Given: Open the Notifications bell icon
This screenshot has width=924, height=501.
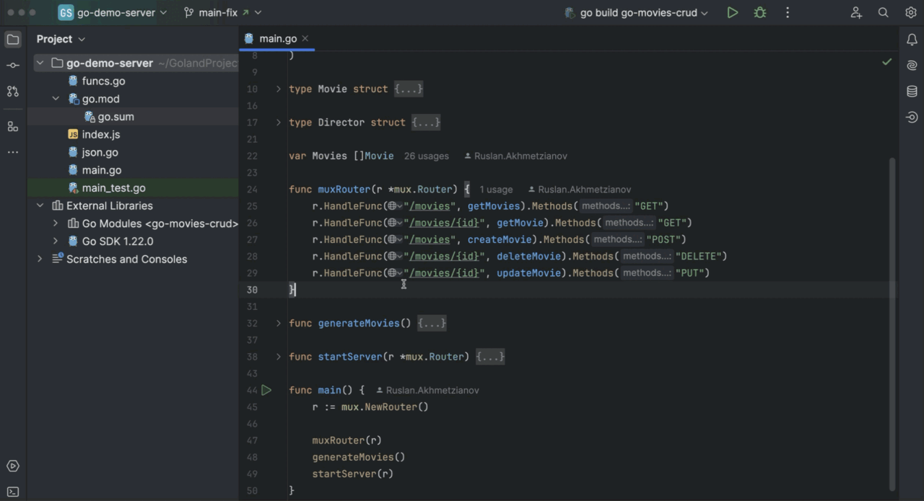Looking at the screenshot, I should [912, 39].
